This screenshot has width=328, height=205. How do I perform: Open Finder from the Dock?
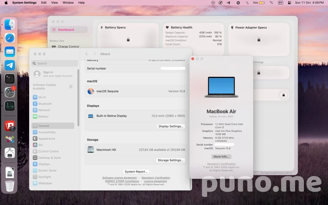[10, 25]
